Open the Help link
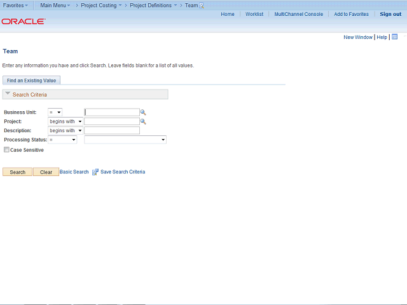Screen dimensions: 407x305 click(382, 37)
